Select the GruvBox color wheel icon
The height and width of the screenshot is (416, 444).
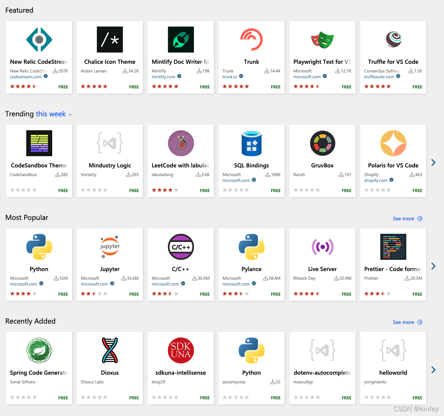(x=322, y=143)
